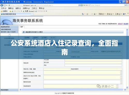Click the horizontal scrollbar right arrow
Viewport: 129px width, 95px height.
pyautogui.click(x=125, y=90)
